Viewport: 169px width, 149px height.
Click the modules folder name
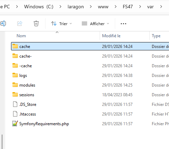coord(27,85)
